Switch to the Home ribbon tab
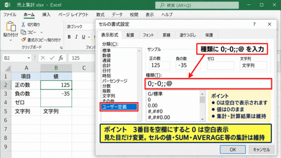The width and height of the screenshot is (281, 158). click(29, 14)
